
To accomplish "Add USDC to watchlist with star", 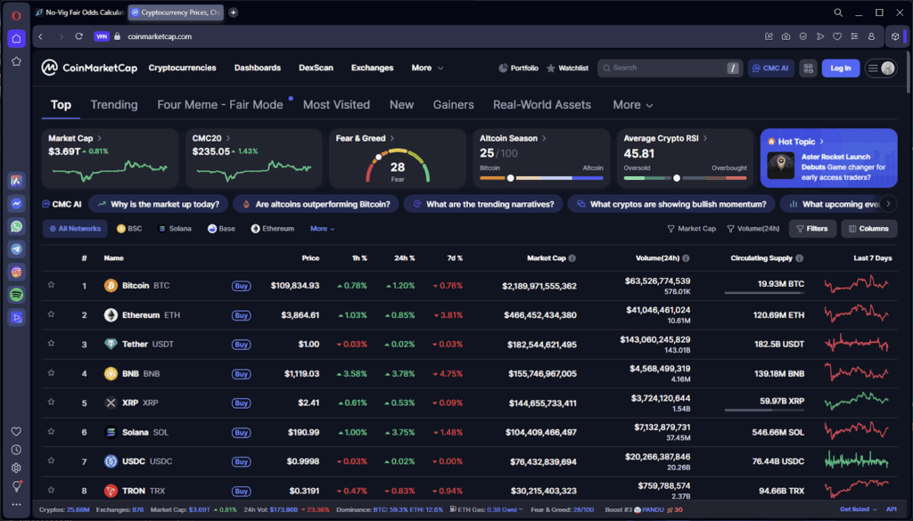I will [51, 460].
